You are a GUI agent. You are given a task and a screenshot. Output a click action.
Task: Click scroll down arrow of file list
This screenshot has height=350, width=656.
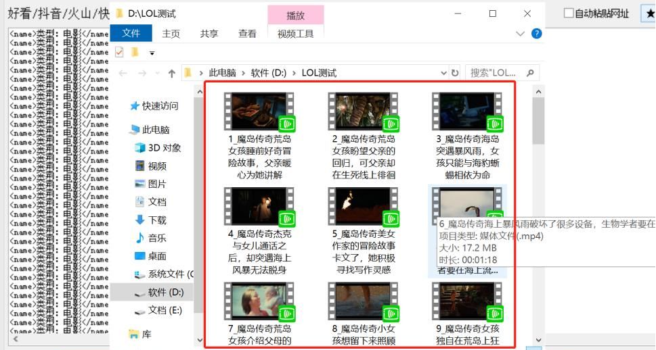pos(538,340)
